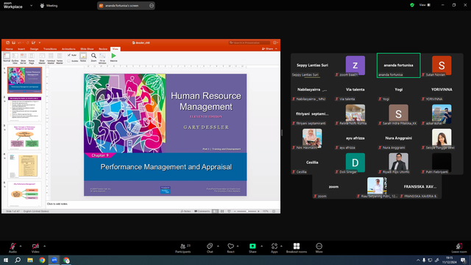Click the Notes button in PowerPoint status bar
Image resolution: width=471 pixels, height=265 pixels.
pos(186,211)
